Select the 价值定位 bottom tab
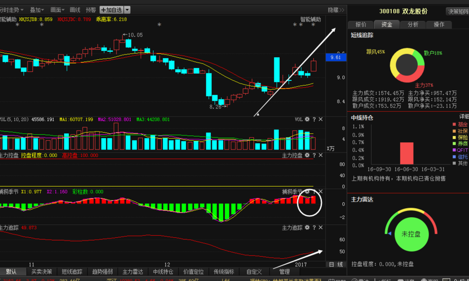 pos(193,272)
